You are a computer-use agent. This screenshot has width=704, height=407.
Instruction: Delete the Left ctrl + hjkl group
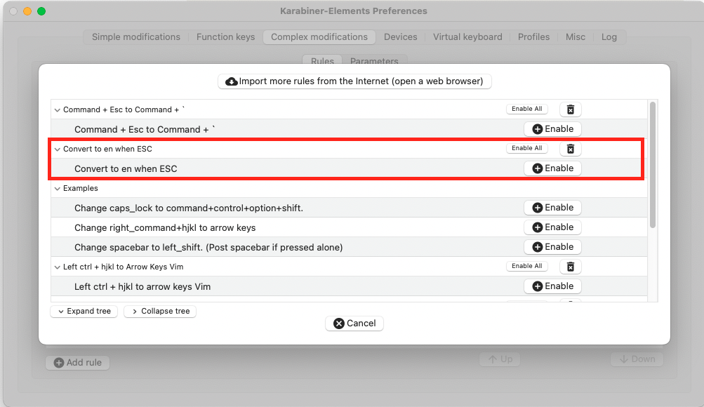[x=570, y=267]
